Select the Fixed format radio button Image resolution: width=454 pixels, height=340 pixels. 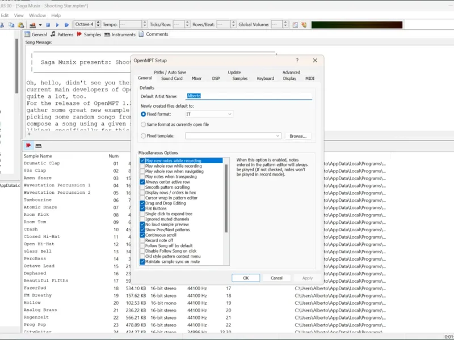(143, 114)
